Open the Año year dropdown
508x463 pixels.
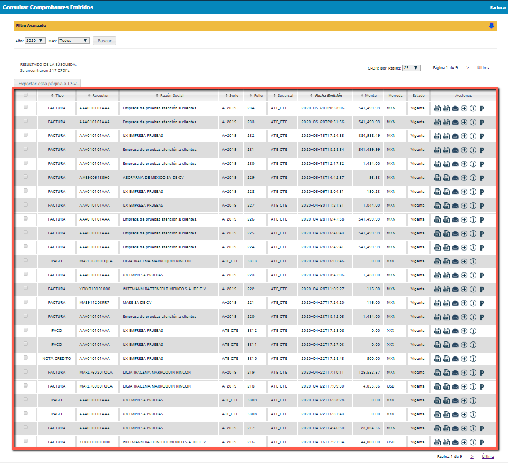(35, 41)
